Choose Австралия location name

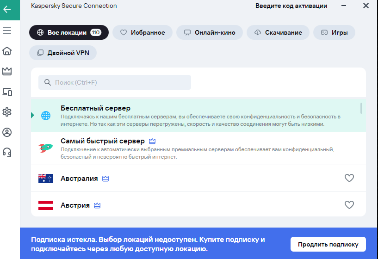[x=79, y=179]
